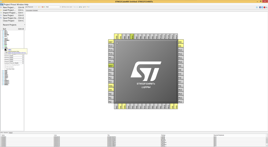The height and width of the screenshot is (147, 268).
Task: Open the Channel4 dropdown
Action: (16, 61)
